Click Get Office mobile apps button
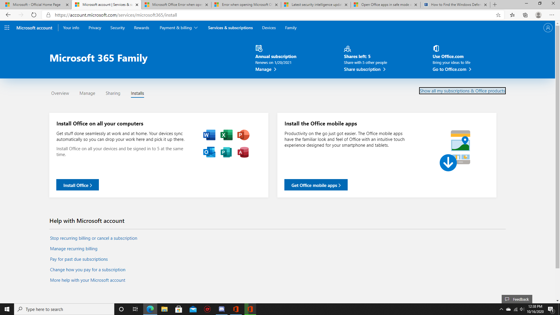This screenshot has width=560, height=315. (316, 185)
